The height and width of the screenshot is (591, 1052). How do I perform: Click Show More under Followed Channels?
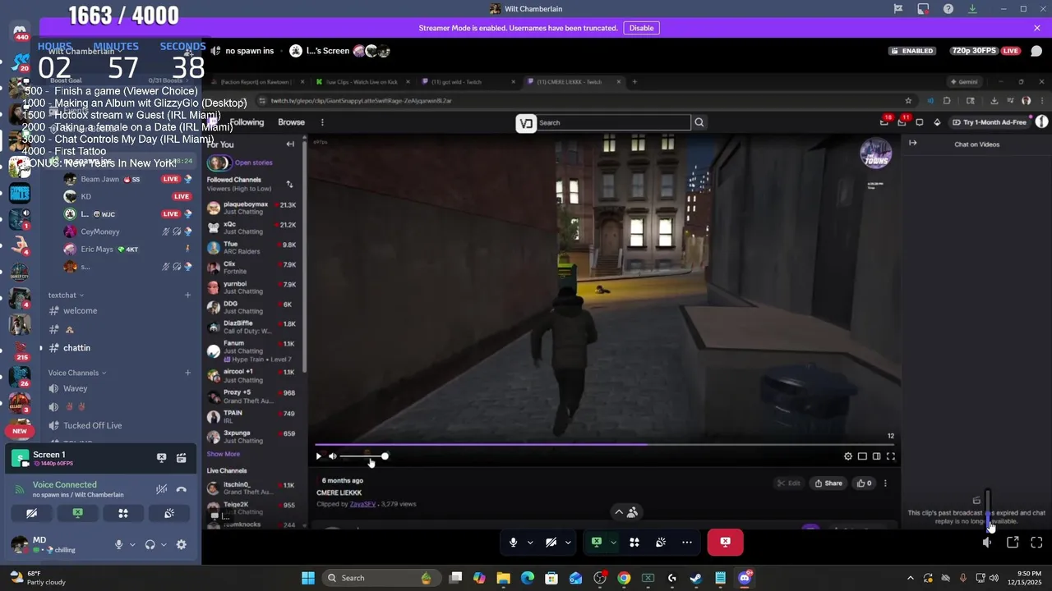point(224,454)
